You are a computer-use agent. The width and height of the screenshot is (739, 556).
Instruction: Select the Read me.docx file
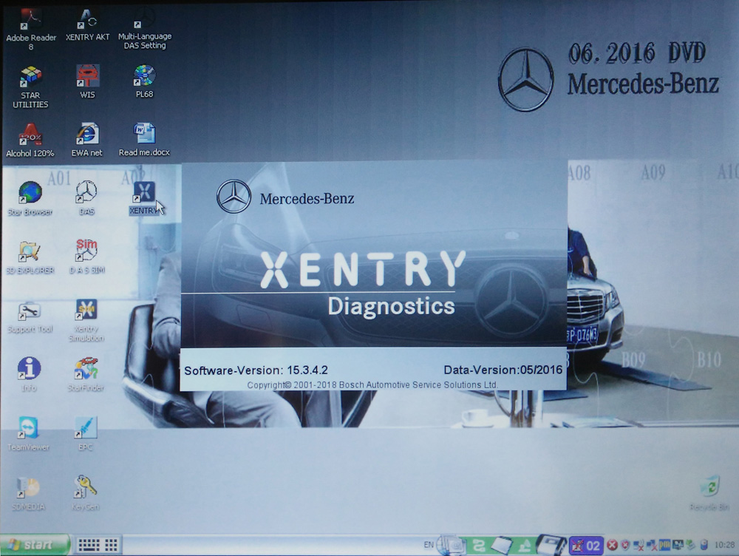[x=144, y=140]
